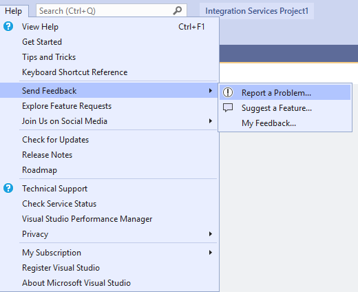
Task: Select Technical Support entry
Action: tap(109, 189)
